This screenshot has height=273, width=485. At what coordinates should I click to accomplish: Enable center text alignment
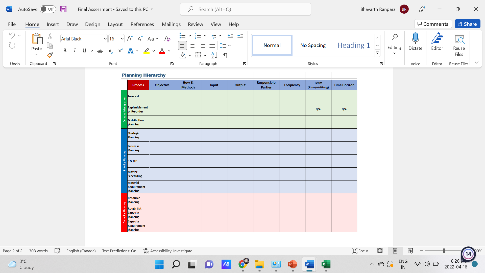(x=192, y=45)
